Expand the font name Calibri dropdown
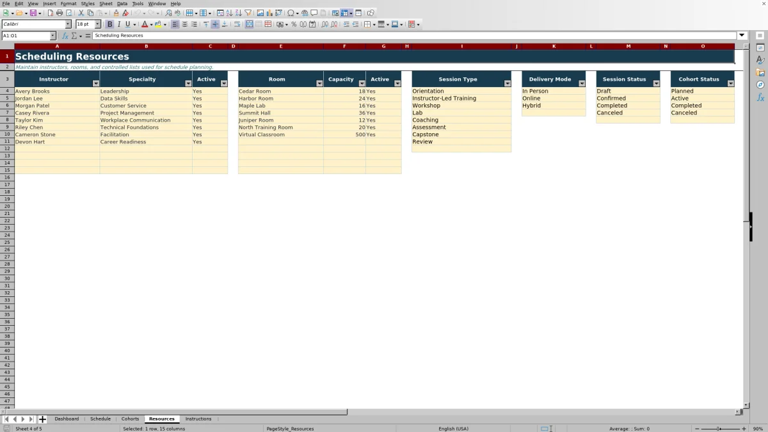 click(68, 24)
